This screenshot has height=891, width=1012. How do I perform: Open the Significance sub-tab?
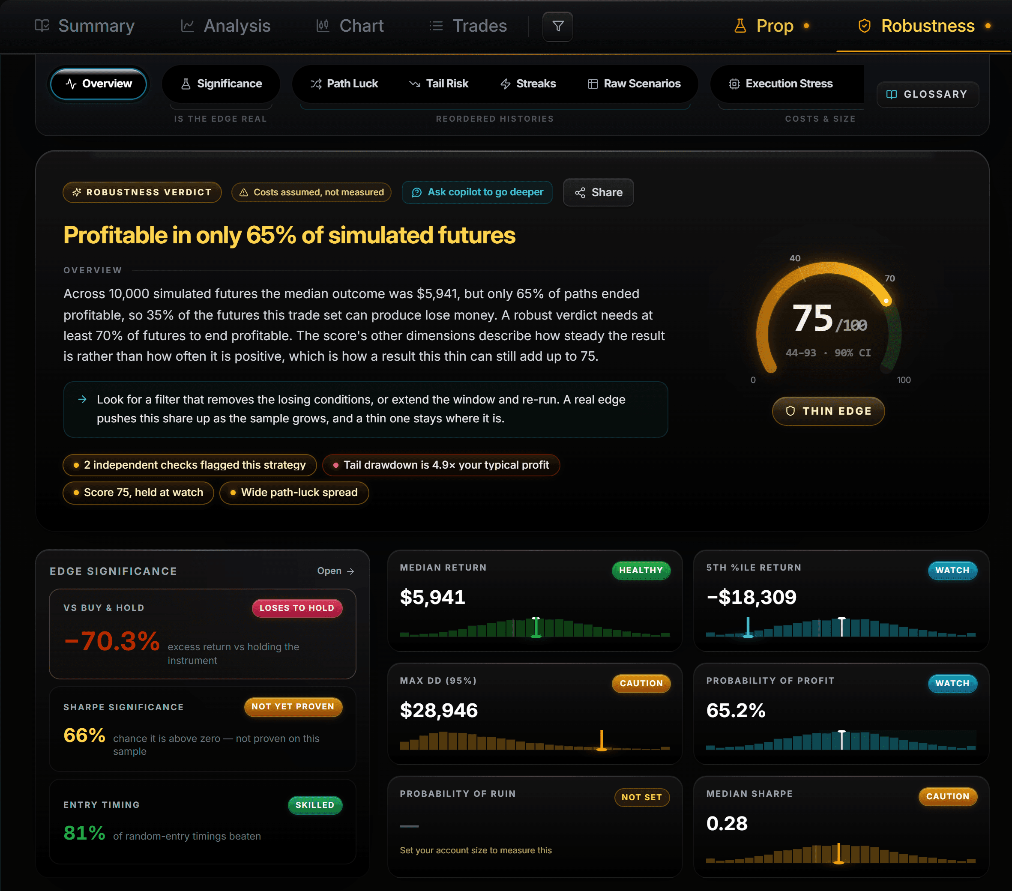click(222, 84)
